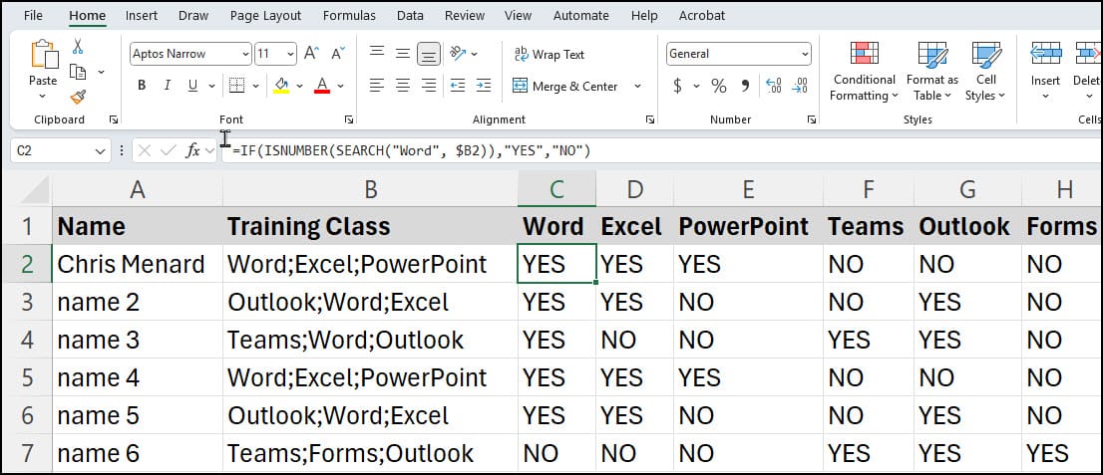Screen dimensions: 1103x475
Task: Switch to the Data tab
Action: click(410, 16)
